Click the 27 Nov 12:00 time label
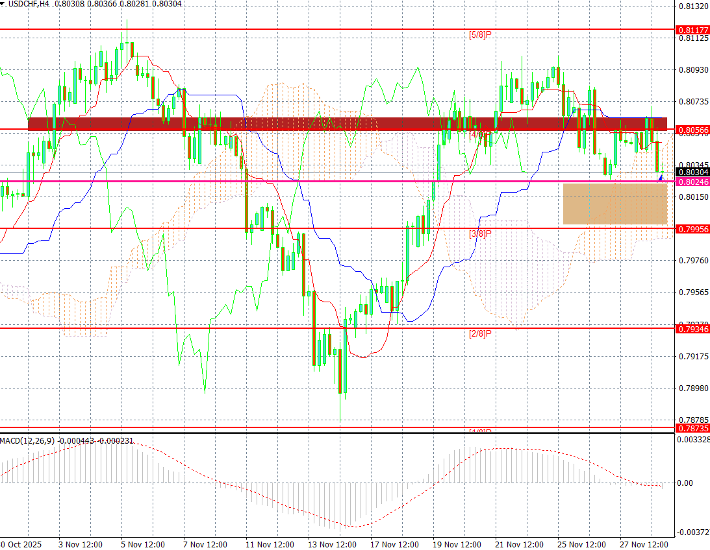 pos(644,545)
